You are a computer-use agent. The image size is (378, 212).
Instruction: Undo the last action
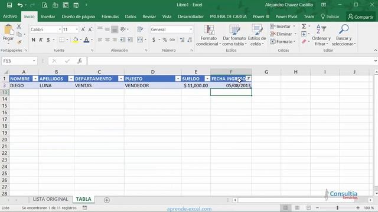click(x=20, y=5)
